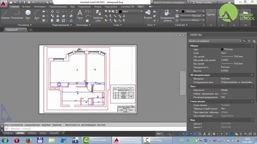
Task: Toggle layer freeze sun icon in layer dropdown
Action: [109, 12]
